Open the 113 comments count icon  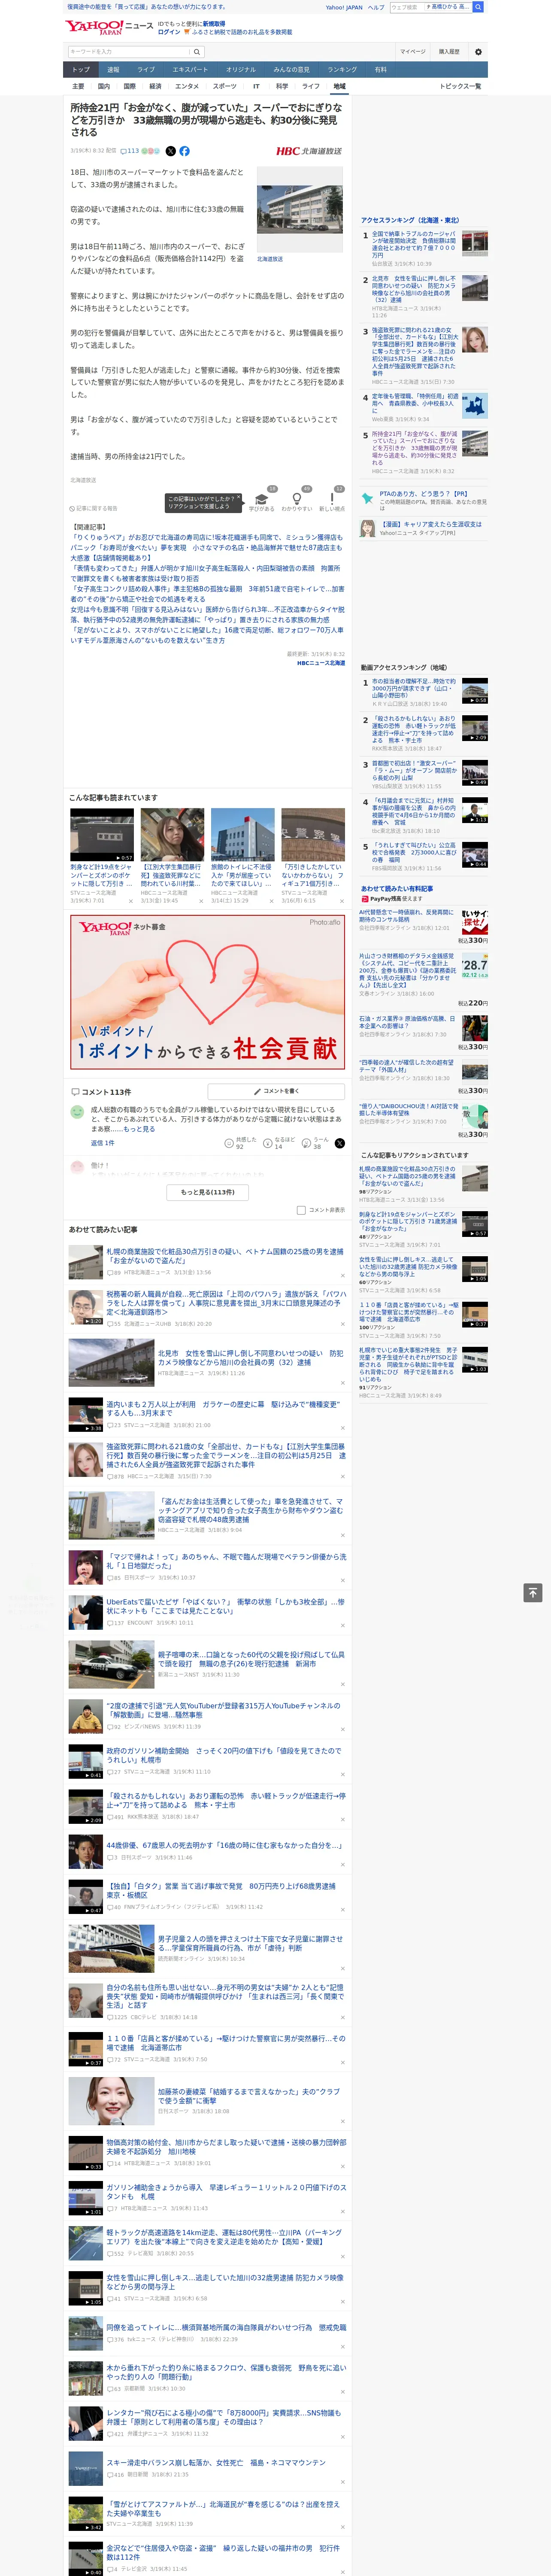(130, 151)
